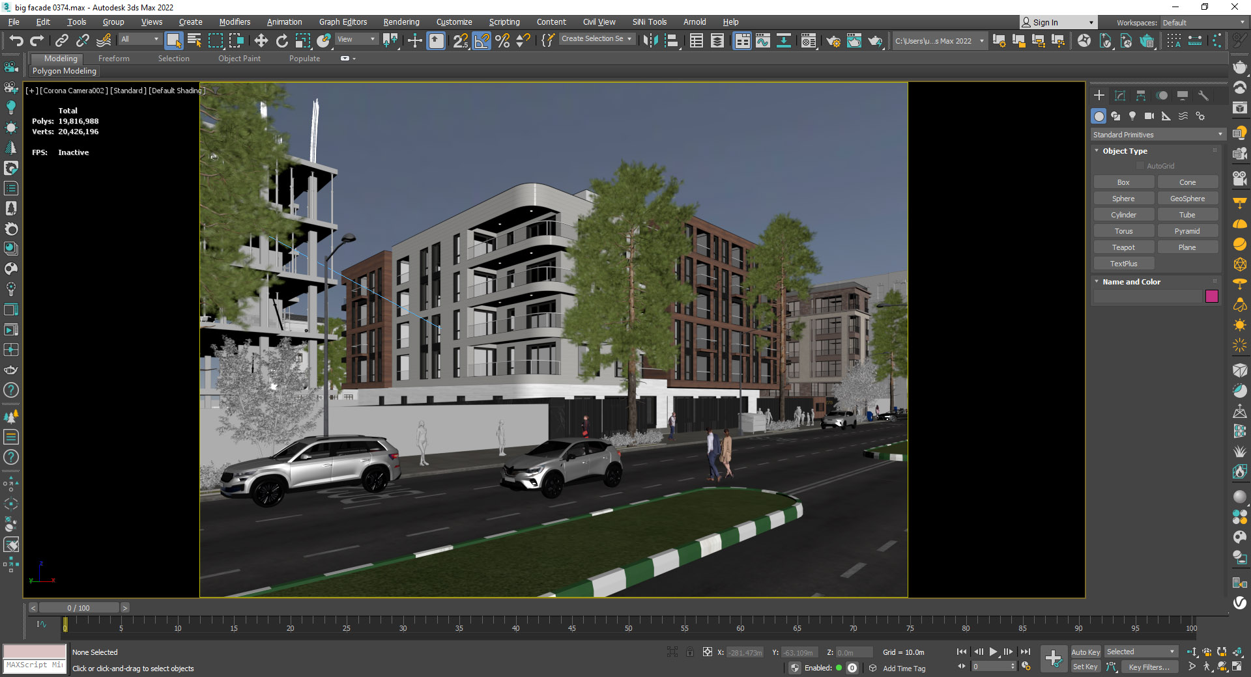This screenshot has width=1251, height=677.
Task: Open the View coordinate system dropdown
Action: (x=356, y=39)
